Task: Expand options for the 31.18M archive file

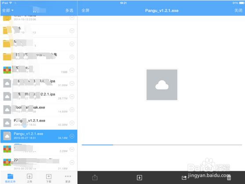Action: pos(72,163)
